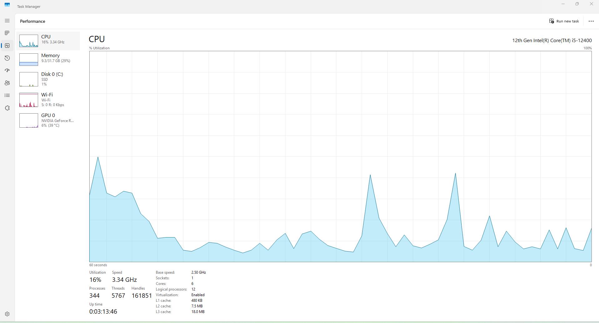
Task: Select the GPU 0 performance item
Action: pyautogui.click(x=48, y=120)
